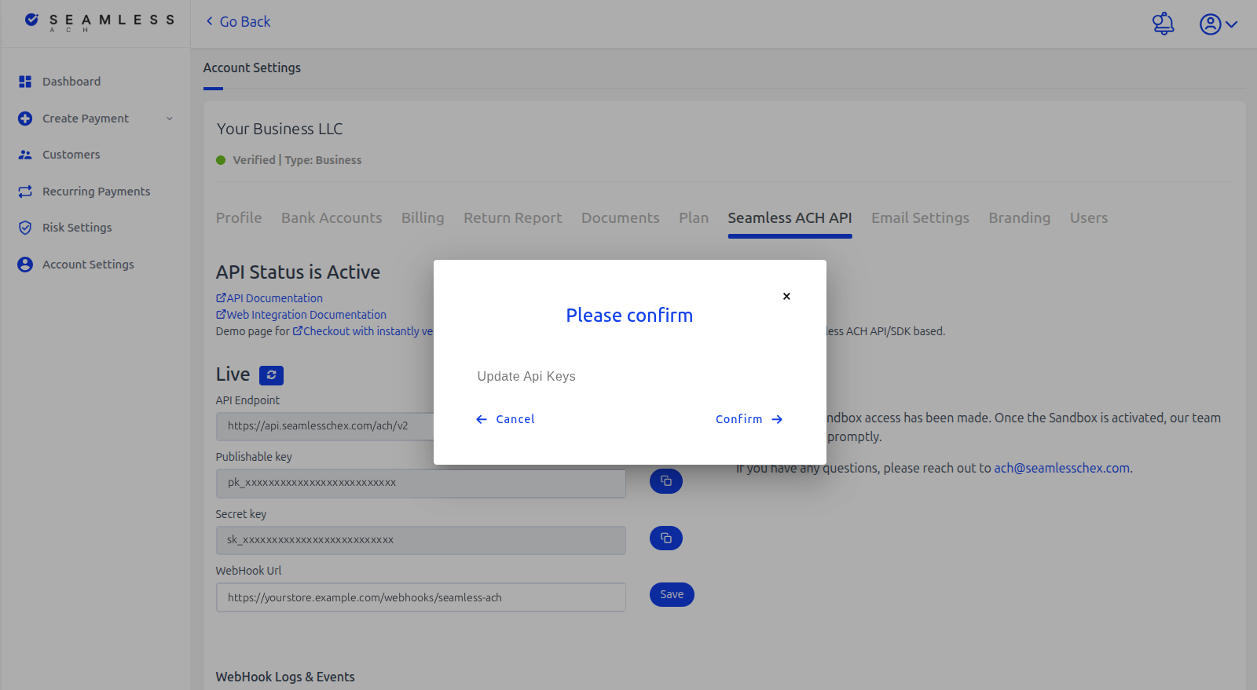This screenshot has height=690, width=1257.
Task: Click the API Endpoint field
Action: click(x=325, y=426)
